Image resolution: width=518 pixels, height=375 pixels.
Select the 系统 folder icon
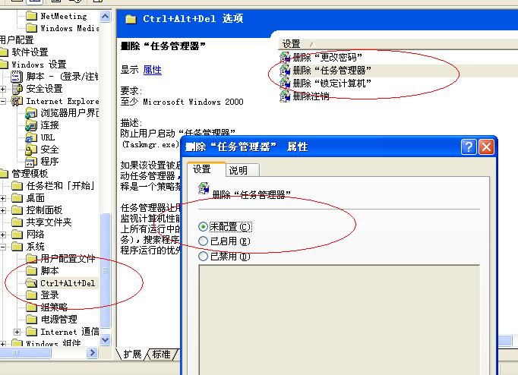pyautogui.click(x=17, y=247)
